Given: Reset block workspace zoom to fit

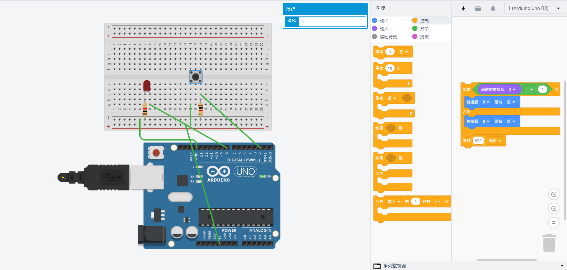Looking at the screenshot, I should [554, 223].
